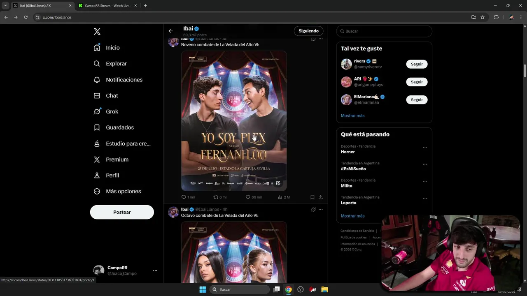This screenshot has height=296, width=527.
Task: Click the address bar URL
Action: pyautogui.click(x=57, y=17)
